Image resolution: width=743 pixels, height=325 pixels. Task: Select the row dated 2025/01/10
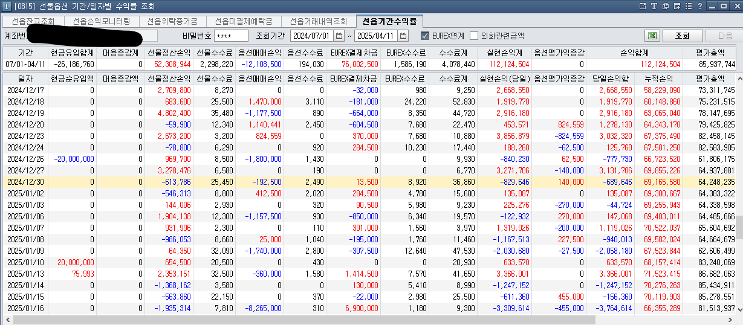coord(369,262)
